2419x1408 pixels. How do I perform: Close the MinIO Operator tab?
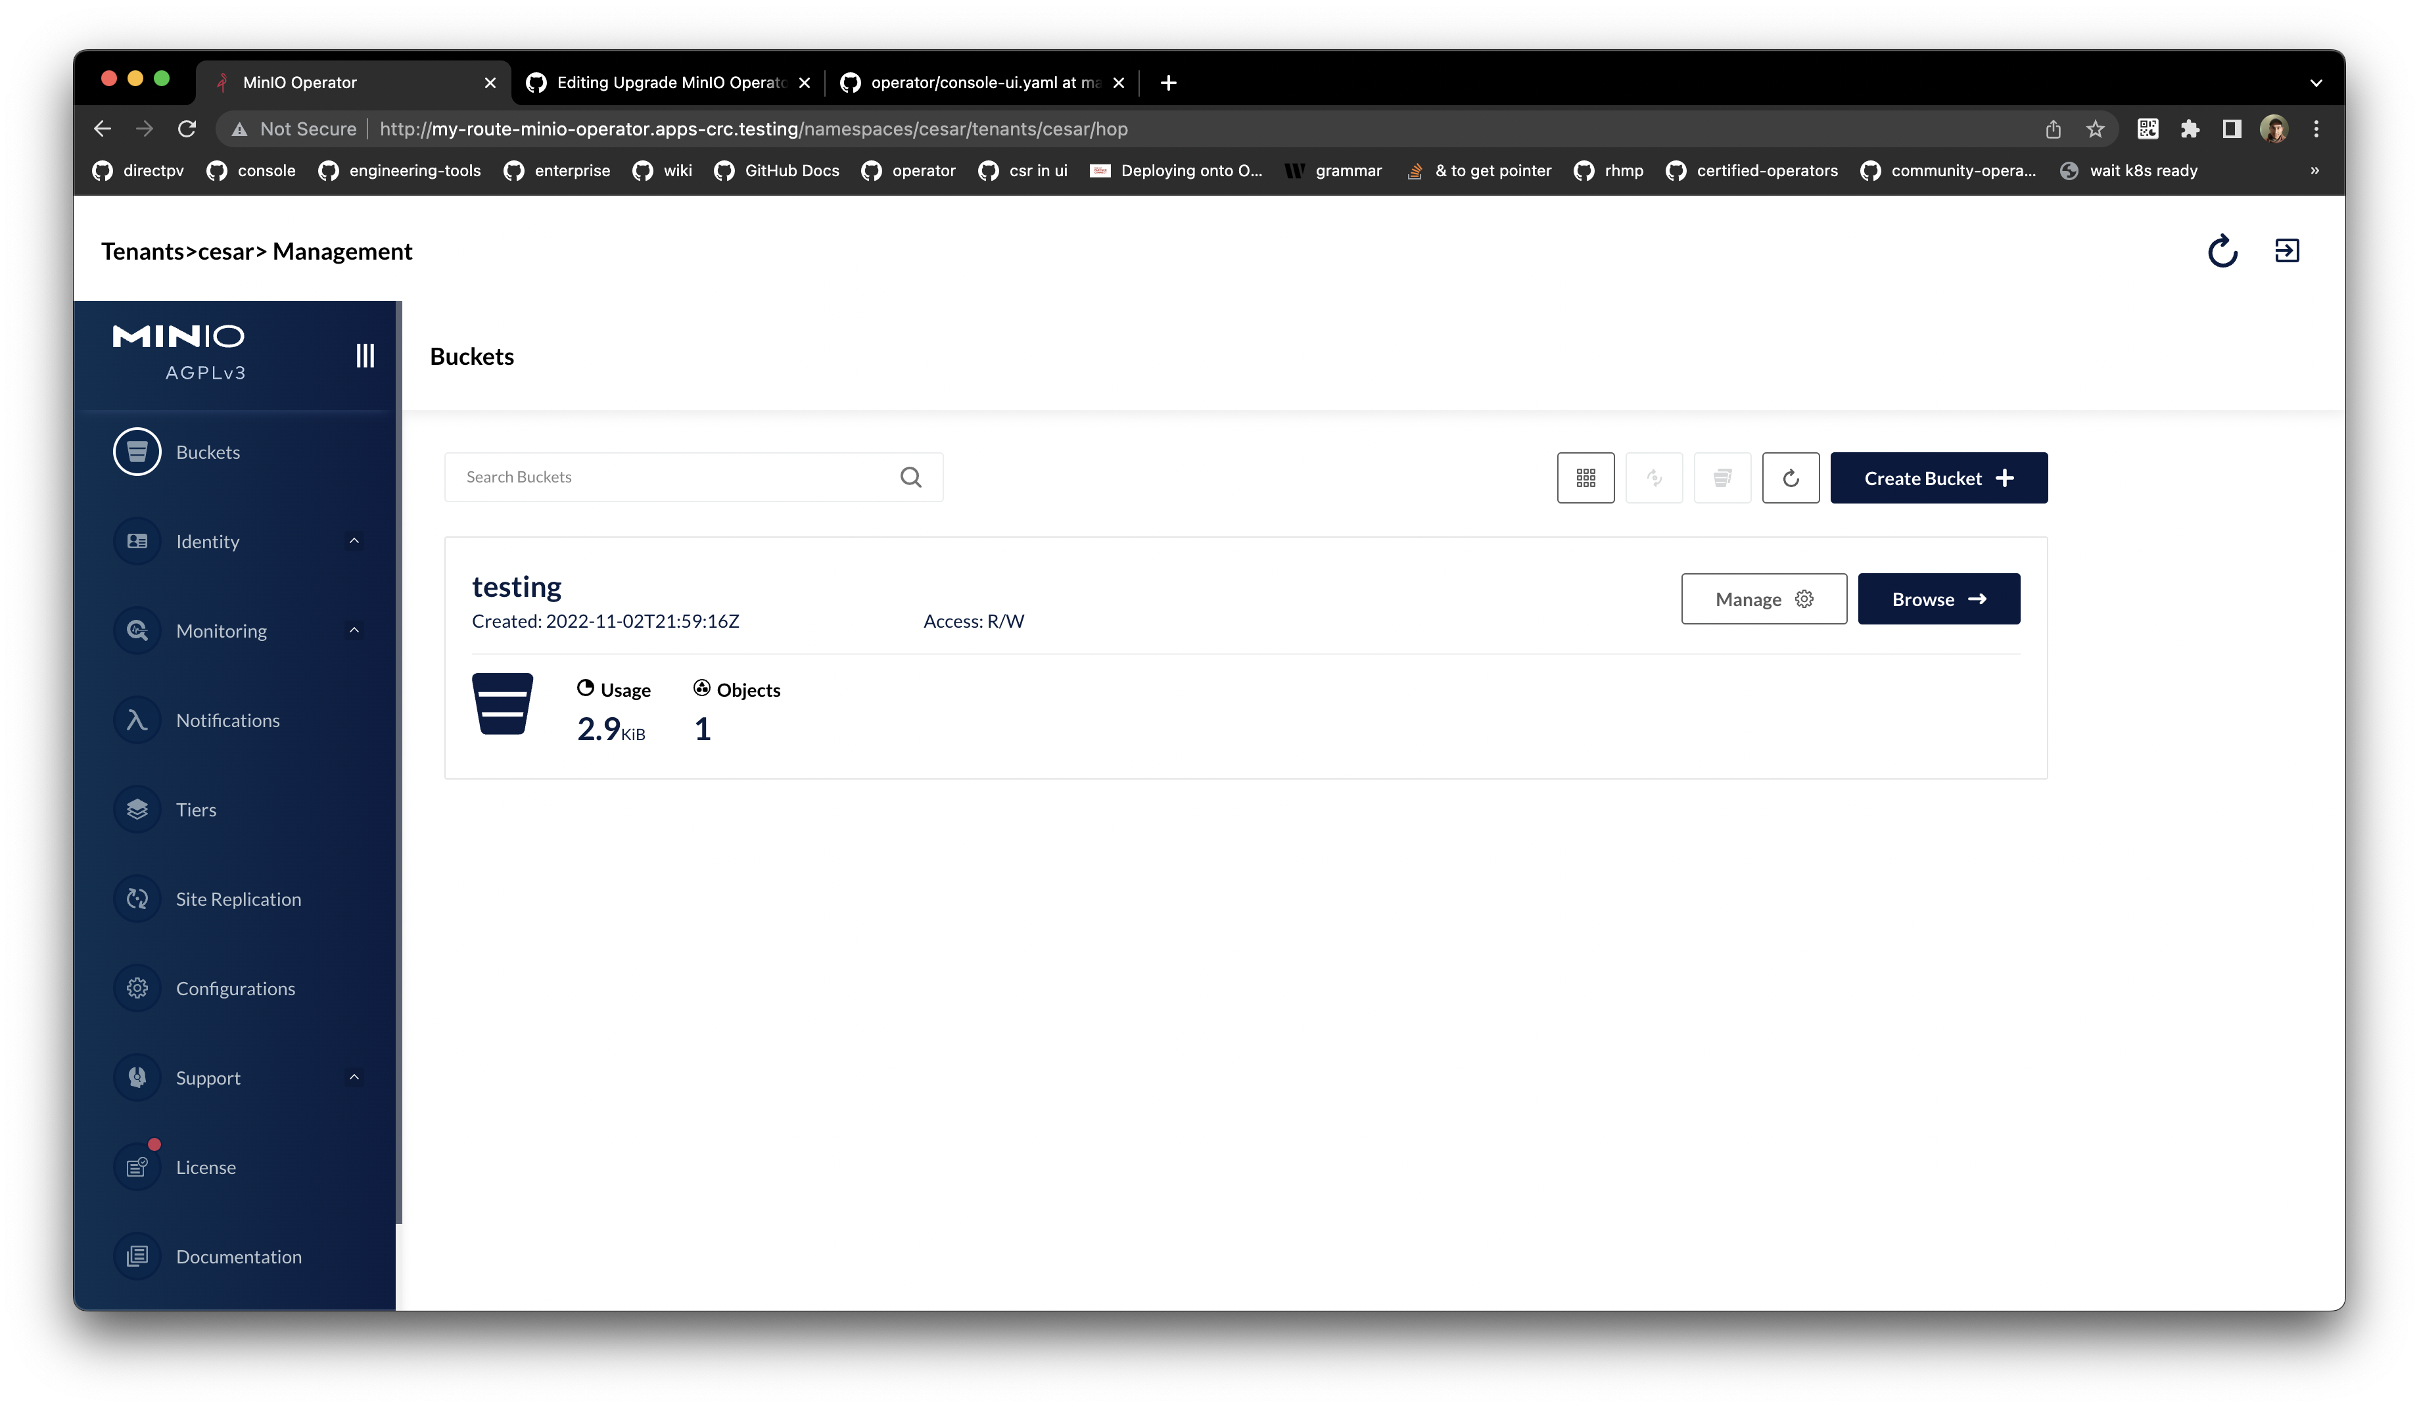(x=490, y=83)
